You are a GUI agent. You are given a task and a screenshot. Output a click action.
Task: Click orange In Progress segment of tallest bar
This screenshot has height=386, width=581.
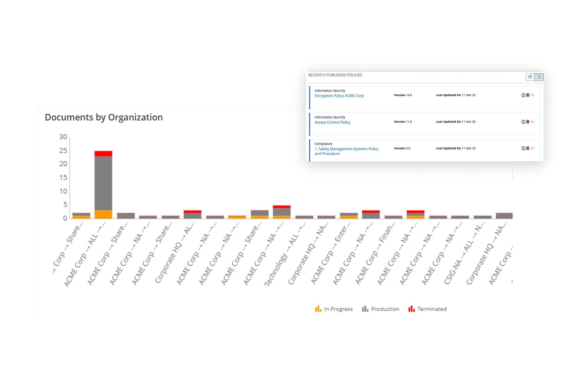point(103,214)
